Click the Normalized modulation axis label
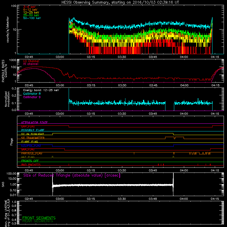The width and height of the screenshot is (227, 227). [x=7, y=99]
